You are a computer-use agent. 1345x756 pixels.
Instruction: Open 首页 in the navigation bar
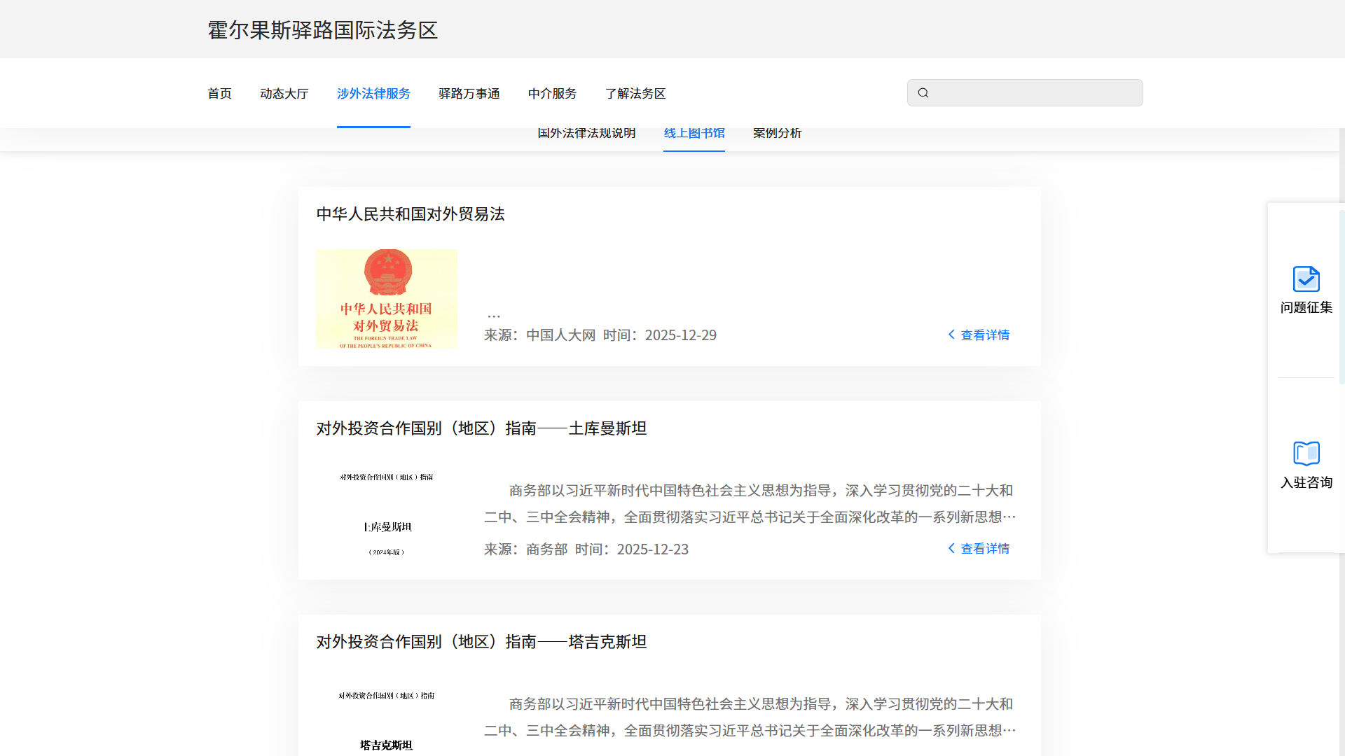click(219, 93)
